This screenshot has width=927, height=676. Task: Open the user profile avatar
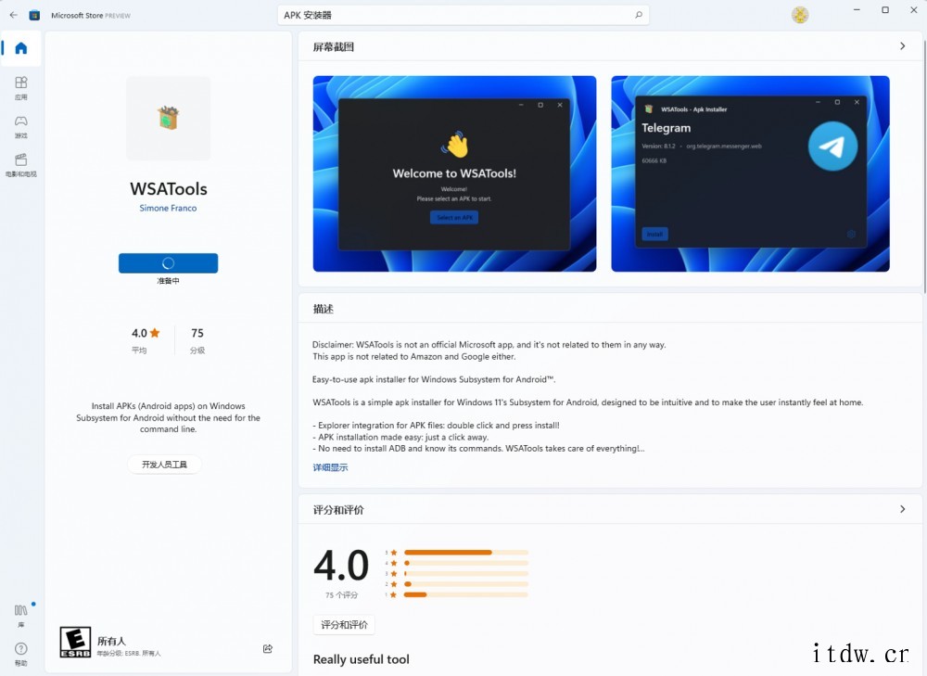pyautogui.click(x=800, y=15)
